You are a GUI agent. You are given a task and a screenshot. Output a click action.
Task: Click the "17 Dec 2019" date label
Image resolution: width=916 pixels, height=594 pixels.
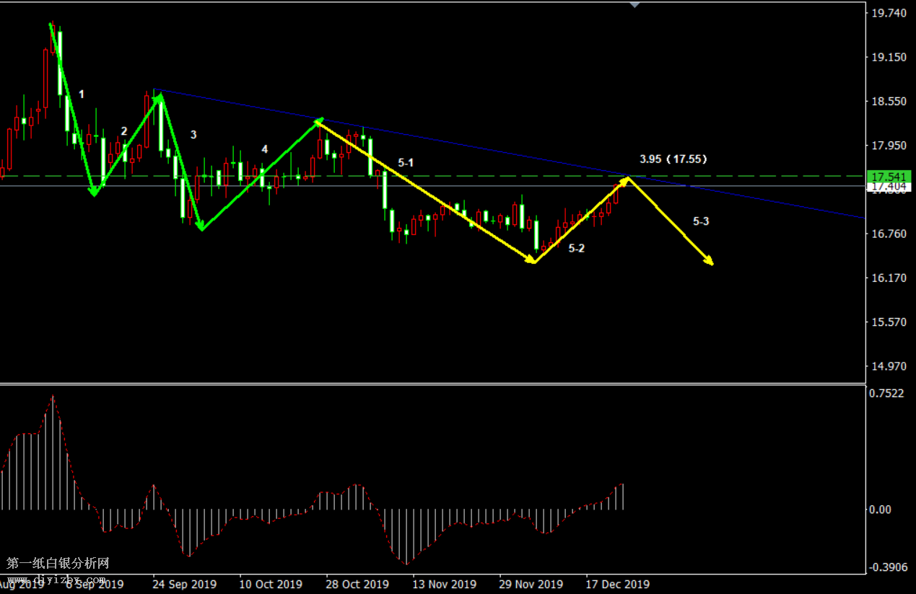(616, 584)
